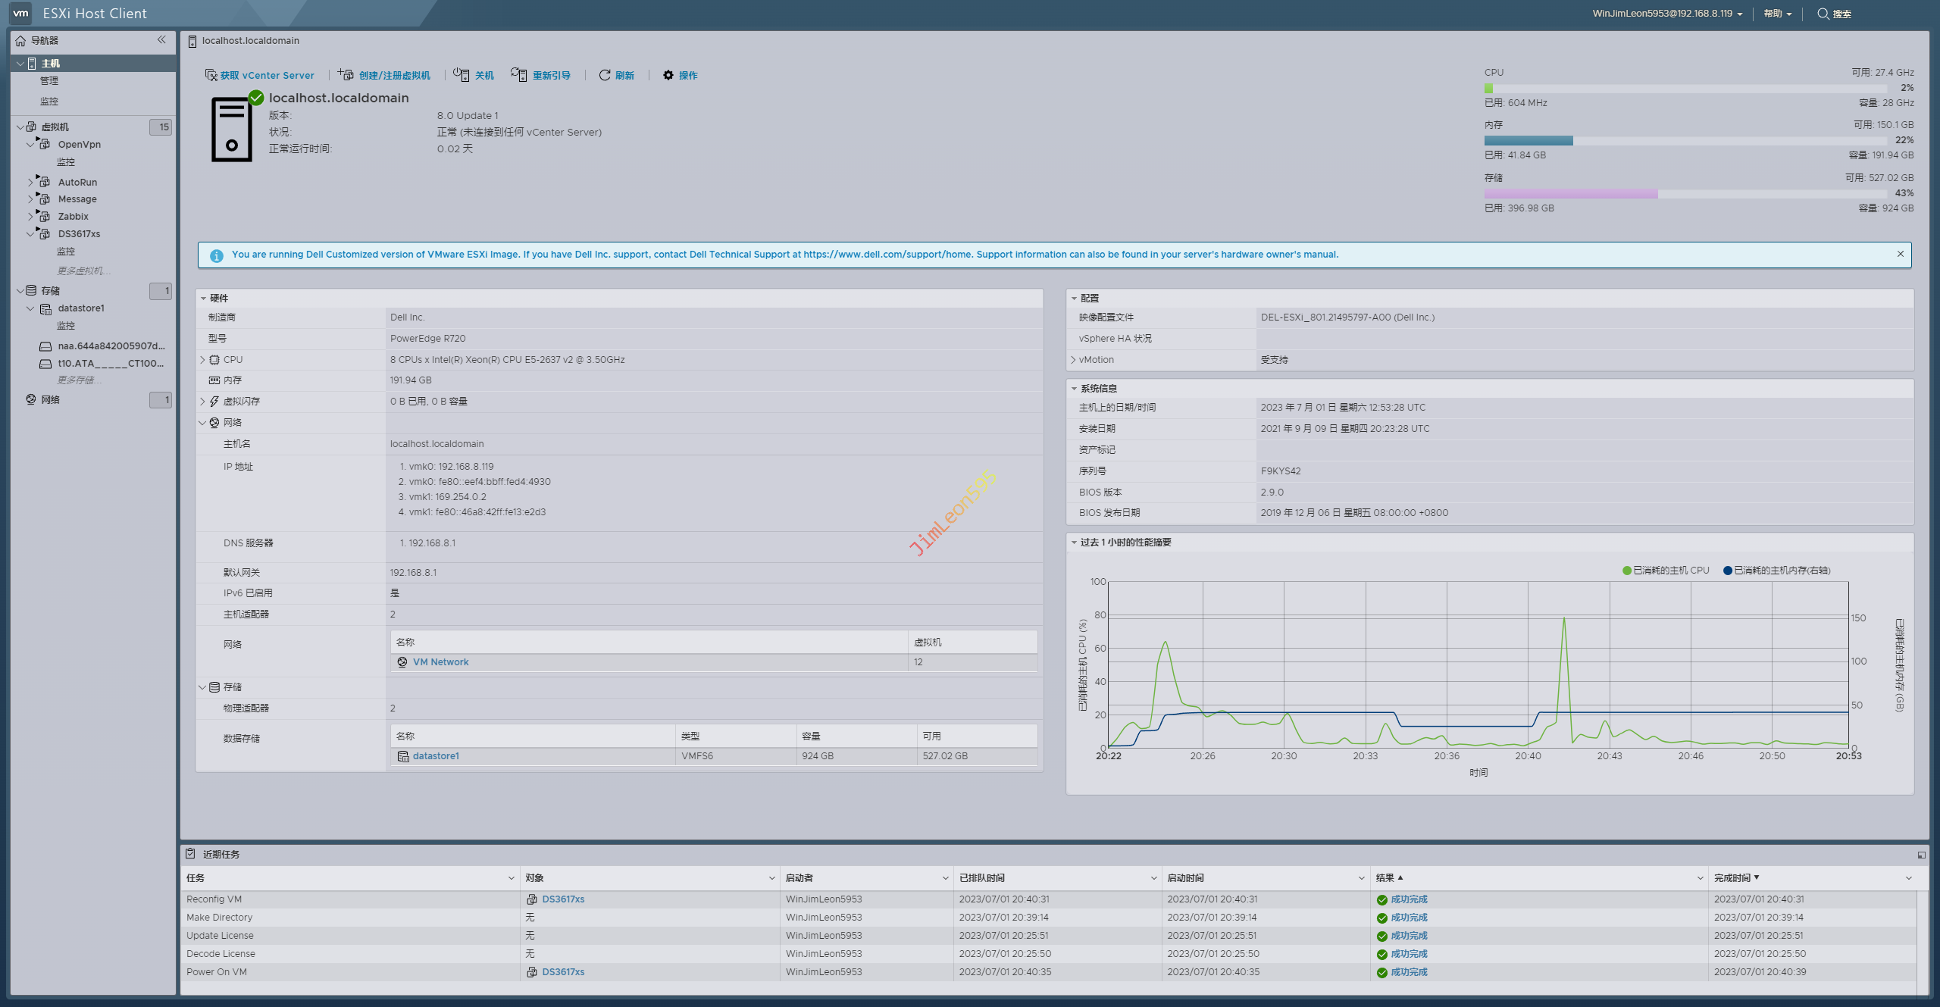Maximize the Recent Tasks panel
The image size is (1940, 1007).
click(x=1921, y=855)
